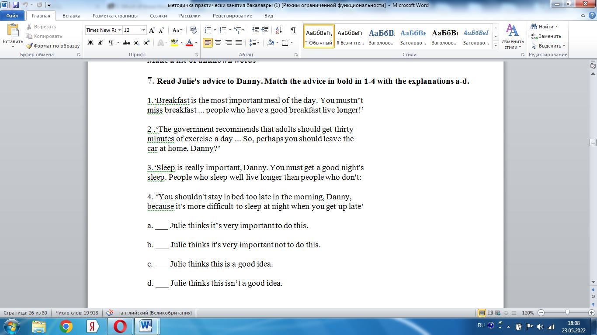The height and width of the screenshot is (335, 597).
Task: Increase font size with the grow font icon
Action: (152, 30)
